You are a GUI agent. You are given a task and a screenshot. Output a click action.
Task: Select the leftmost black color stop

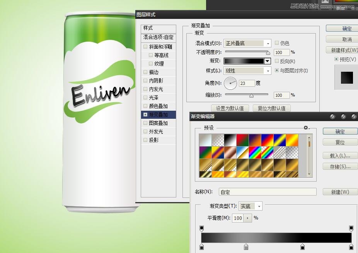[201, 246]
